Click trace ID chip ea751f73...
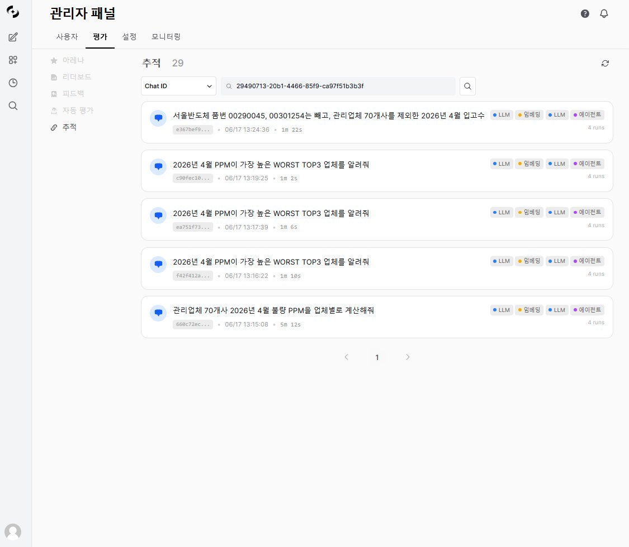This screenshot has width=629, height=547. click(x=193, y=227)
